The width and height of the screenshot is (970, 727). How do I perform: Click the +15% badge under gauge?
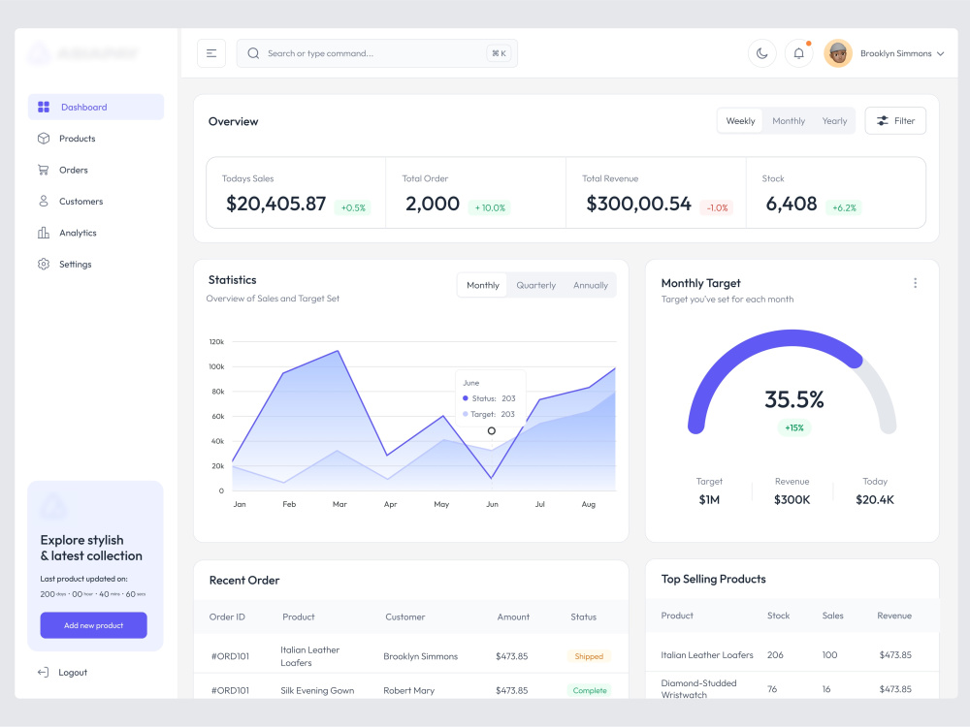(794, 427)
